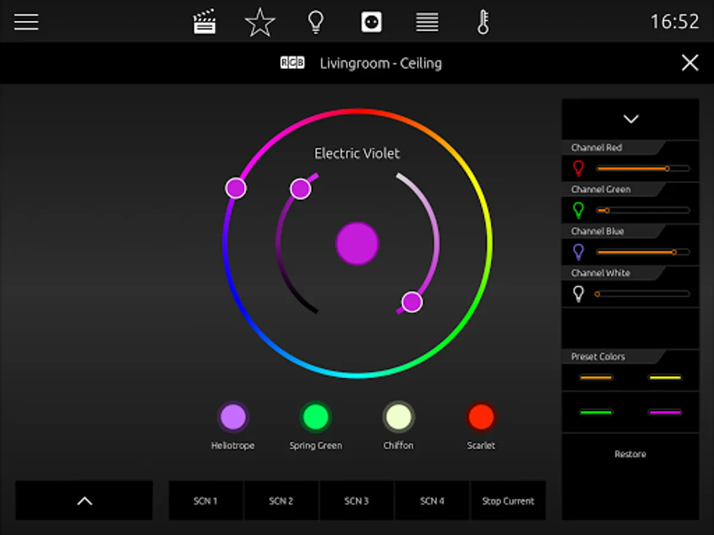Image resolution: width=714 pixels, height=535 pixels.
Task: Select the Heliotrope color preset
Action: [x=233, y=417]
